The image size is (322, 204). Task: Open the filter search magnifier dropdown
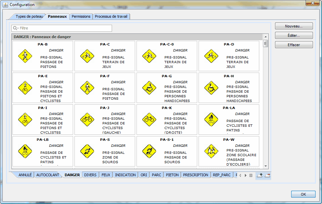point(16,28)
